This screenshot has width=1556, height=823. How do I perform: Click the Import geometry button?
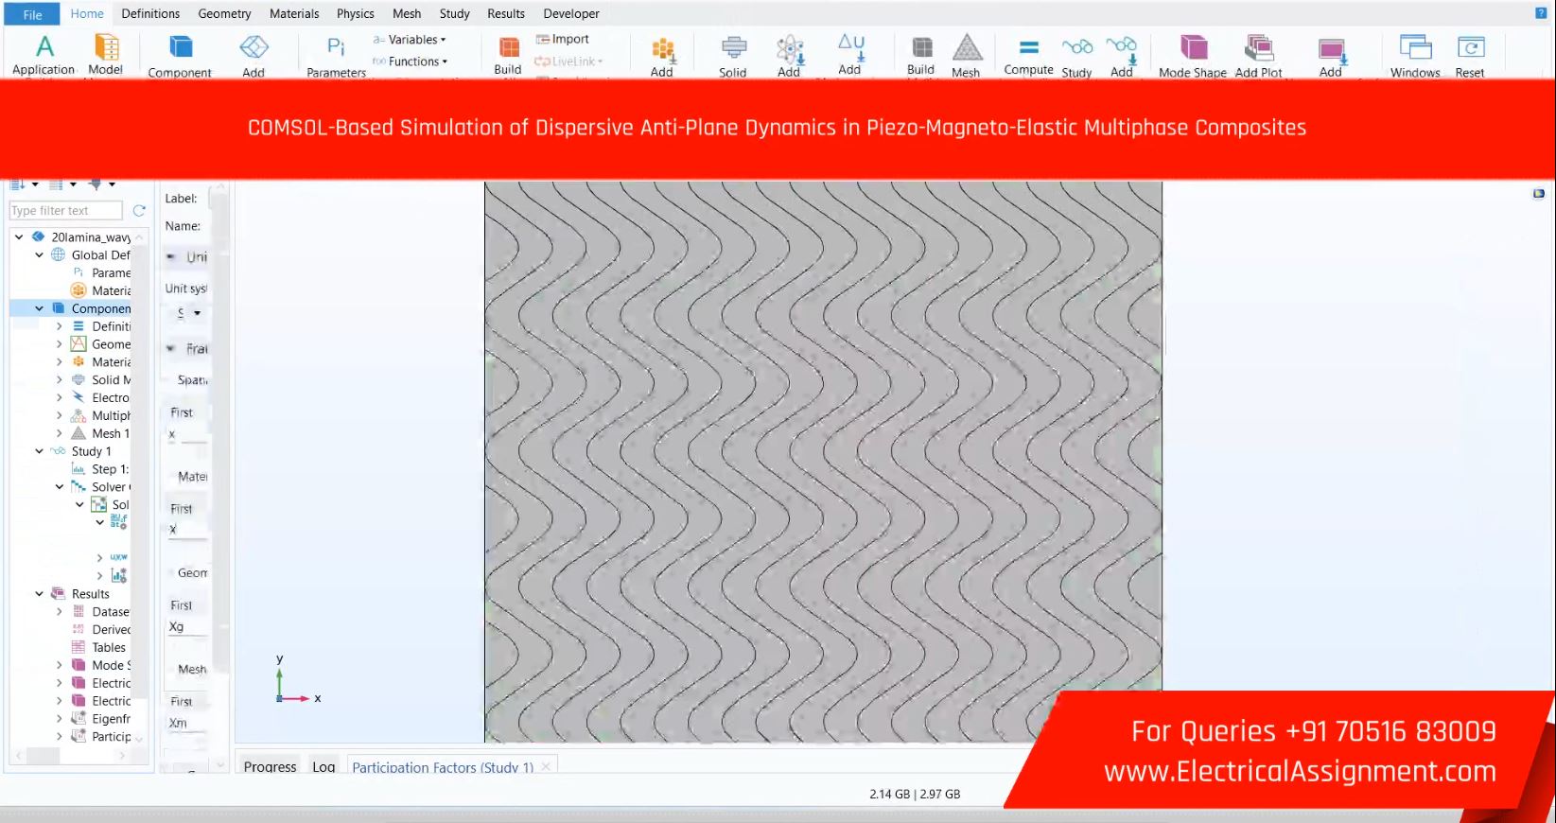click(563, 39)
